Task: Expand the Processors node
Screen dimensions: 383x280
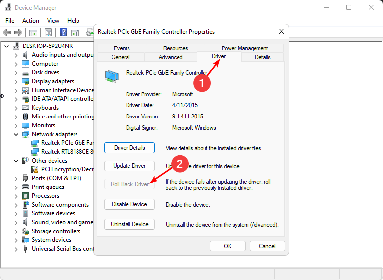Action: (x=16, y=196)
